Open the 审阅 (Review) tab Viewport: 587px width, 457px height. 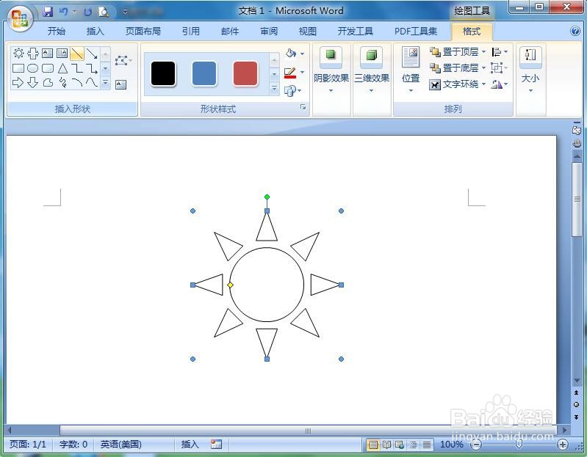269,32
